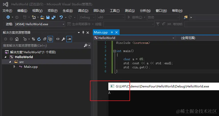The width and height of the screenshot is (219, 116).
Task: Select the src folder in tree
Action: coord(21,62)
